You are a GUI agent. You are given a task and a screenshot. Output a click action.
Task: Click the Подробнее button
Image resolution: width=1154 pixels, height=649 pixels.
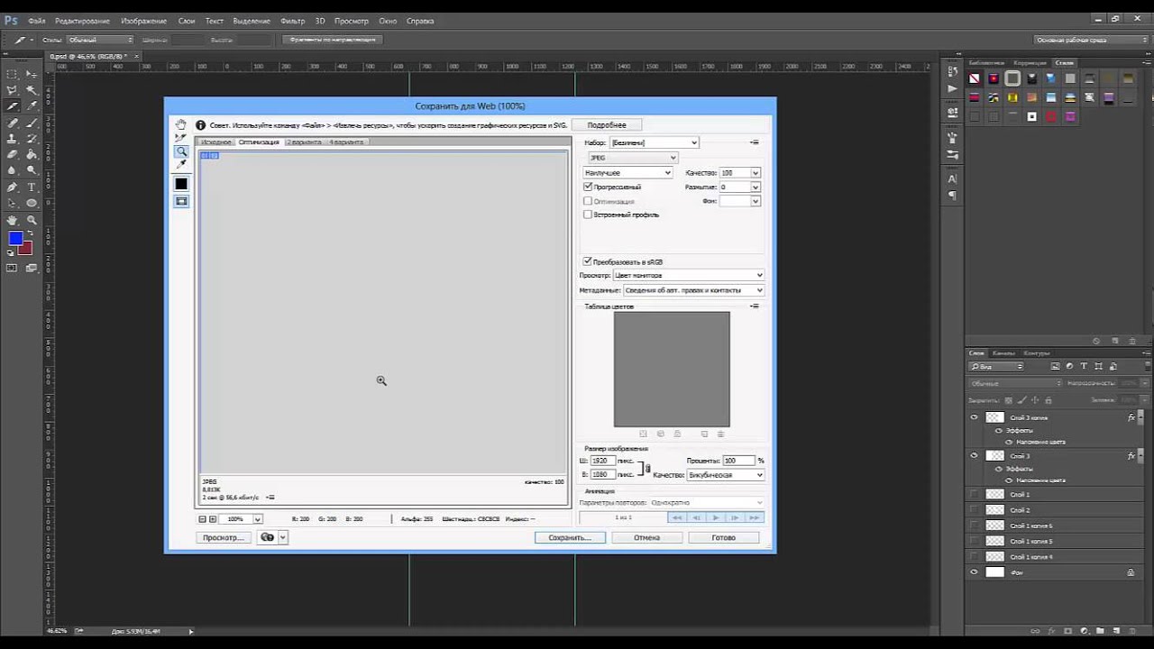point(607,125)
